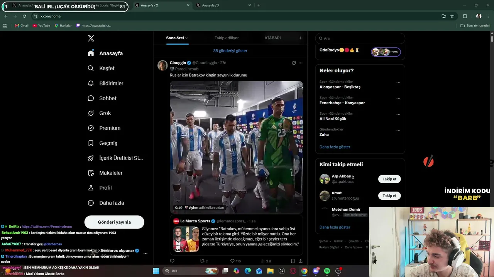Click Gönderi yayınla post button

tap(114, 222)
